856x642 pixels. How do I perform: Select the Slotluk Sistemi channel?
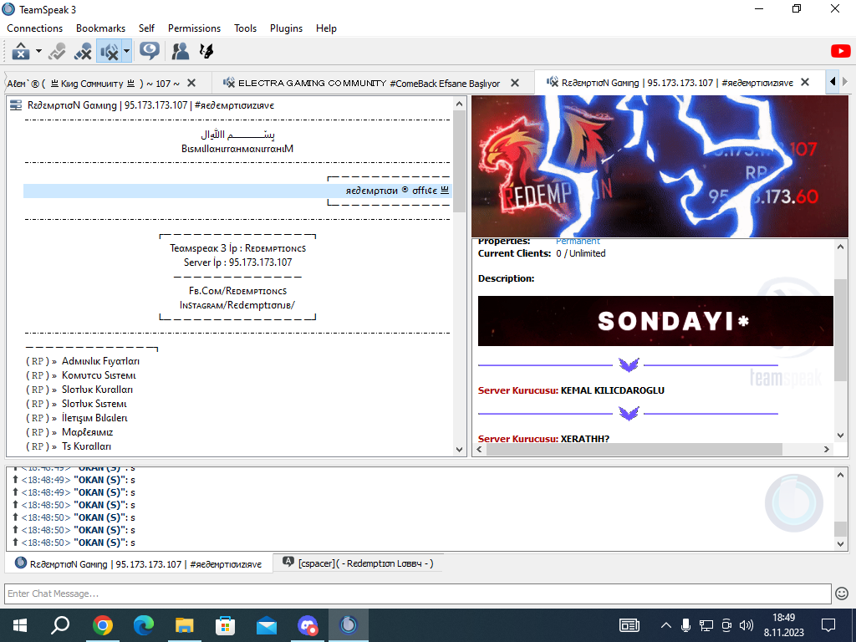click(x=76, y=404)
